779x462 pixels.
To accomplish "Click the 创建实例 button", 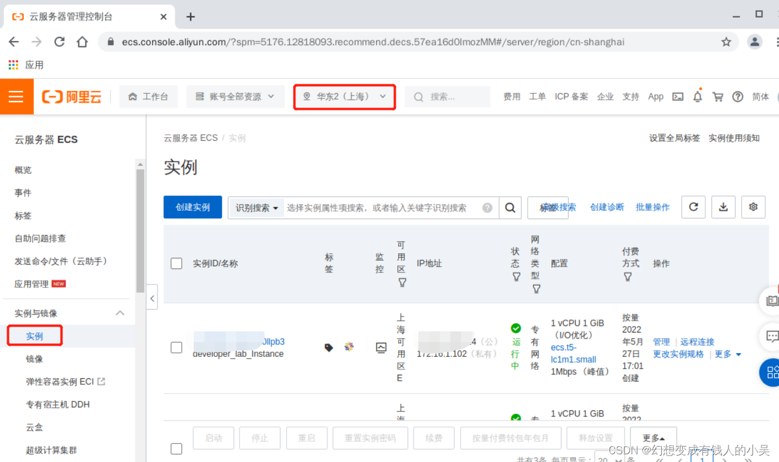I will 193,207.
